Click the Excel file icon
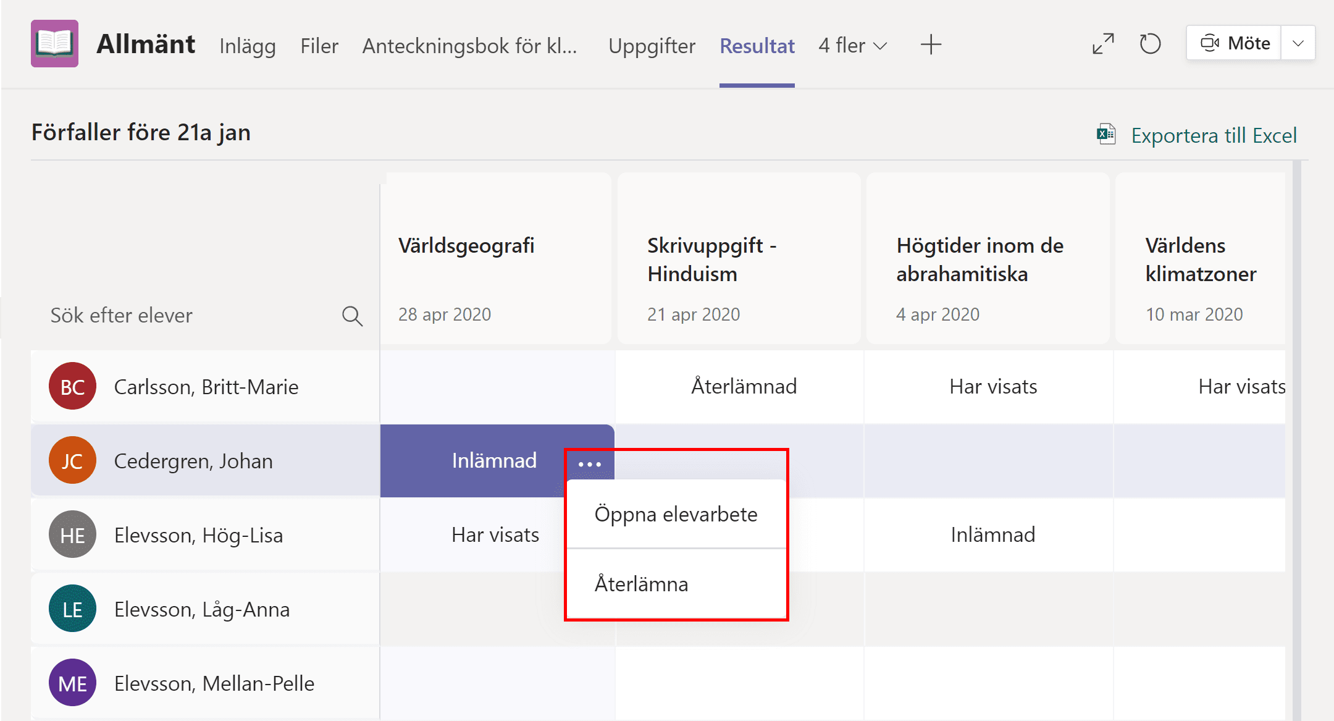 click(1106, 134)
